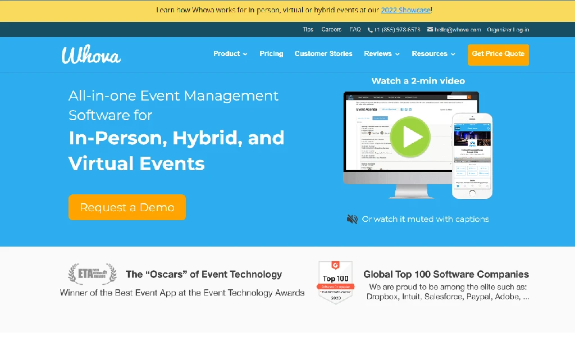Expand the Resources dropdown arrow

(x=453, y=54)
